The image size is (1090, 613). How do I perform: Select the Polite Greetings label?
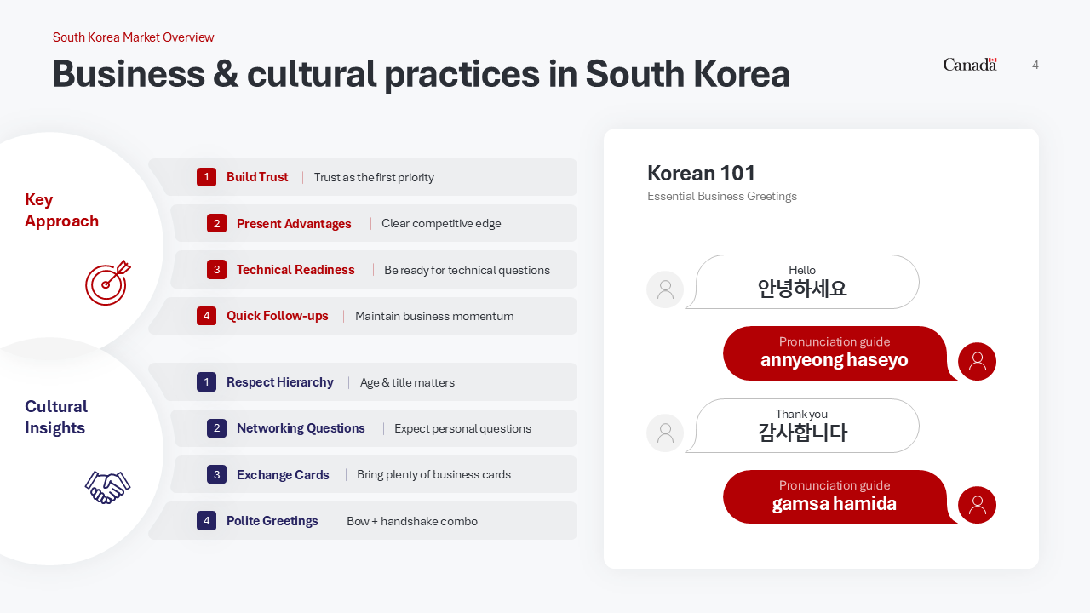[272, 521]
